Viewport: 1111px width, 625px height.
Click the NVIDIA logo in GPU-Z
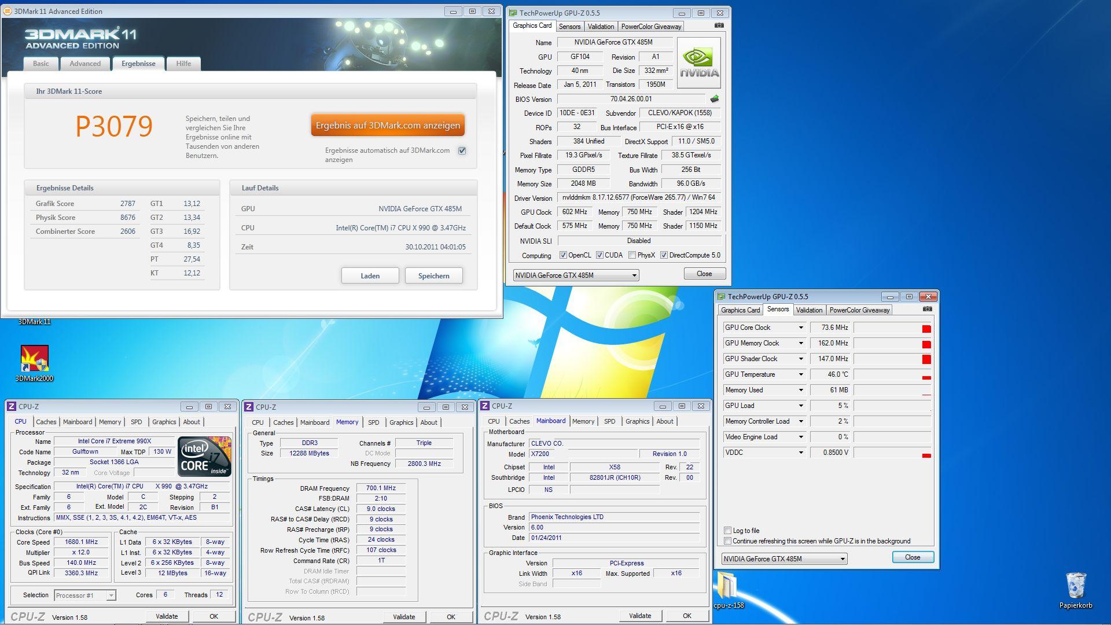[699, 62]
